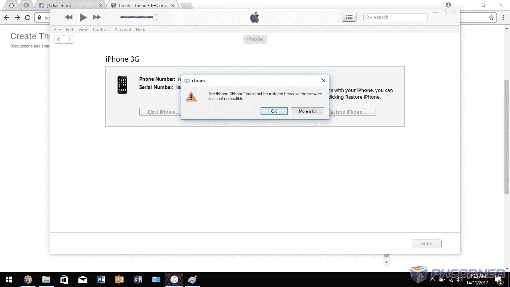Go forward using iTunes right chevron
Viewport: 510px width, 287px height.
coord(69,40)
